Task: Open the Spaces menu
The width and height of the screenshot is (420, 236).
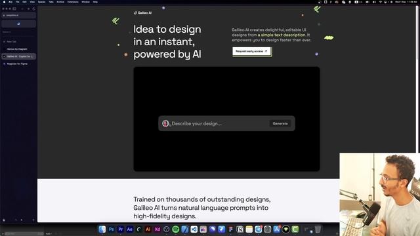Action: [x=41, y=2]
